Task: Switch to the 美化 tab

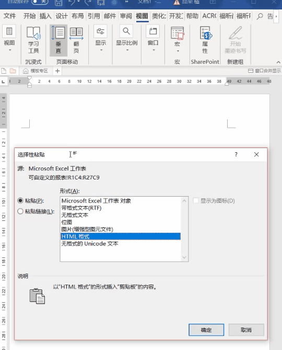Action: click(159, 16)
